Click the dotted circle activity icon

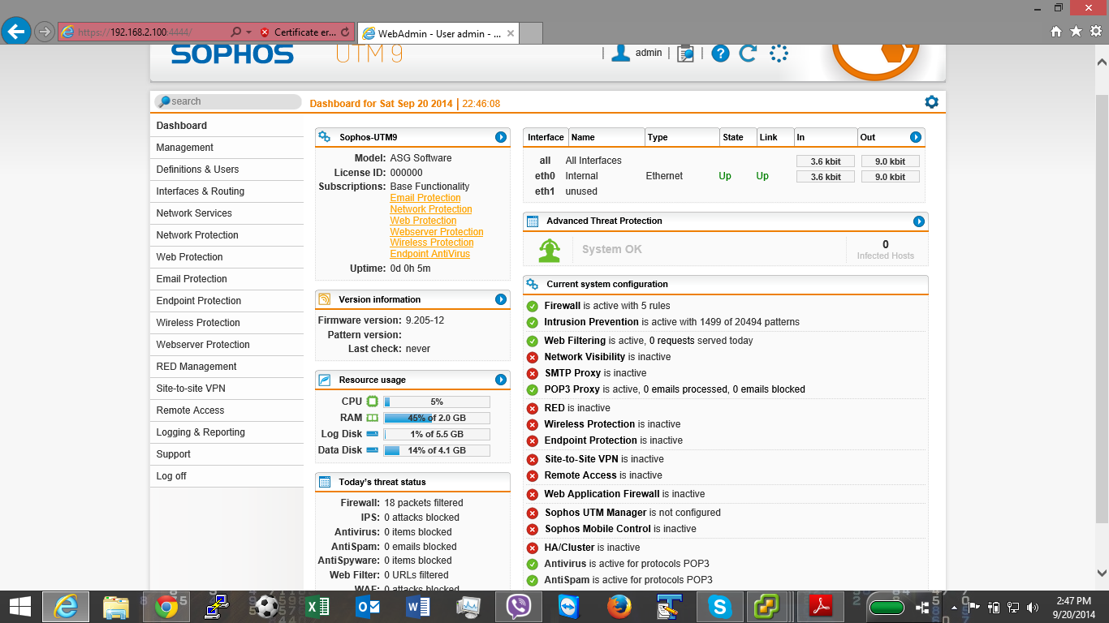point(779,54)
